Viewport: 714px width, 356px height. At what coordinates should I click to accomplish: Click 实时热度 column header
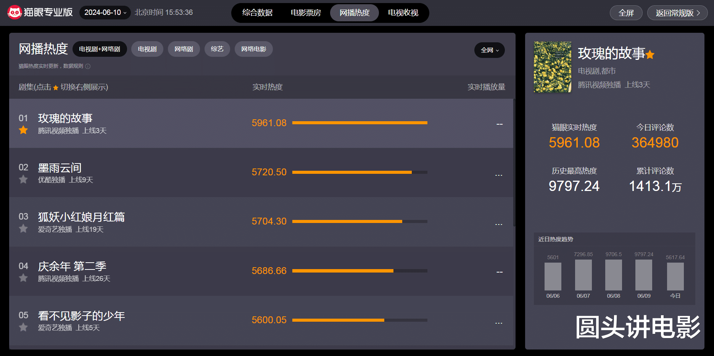pyautogui.click(x=268, y=87)
